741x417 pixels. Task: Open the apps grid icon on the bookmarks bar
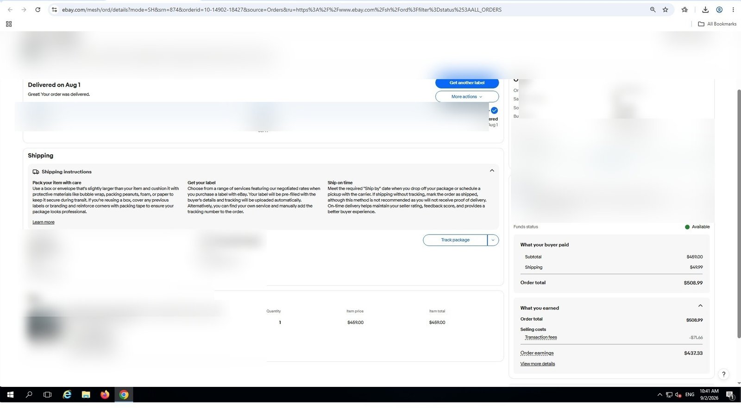point(9,24)
